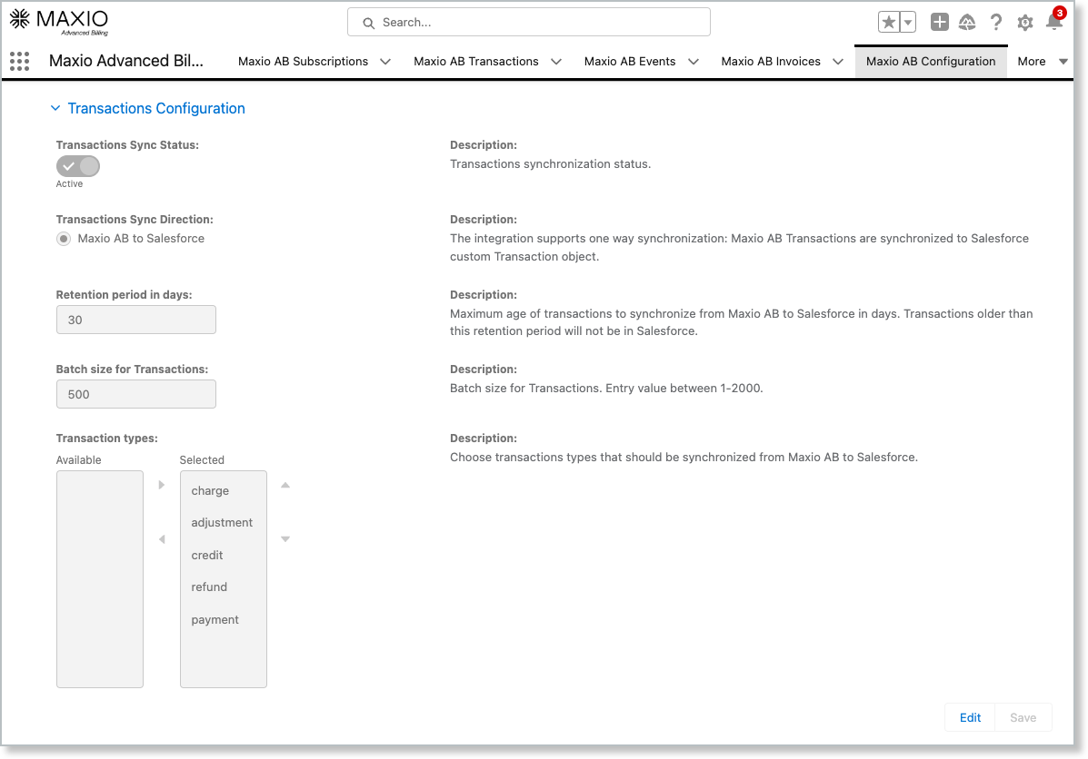Click the Retention period in days field

point(136,320)
